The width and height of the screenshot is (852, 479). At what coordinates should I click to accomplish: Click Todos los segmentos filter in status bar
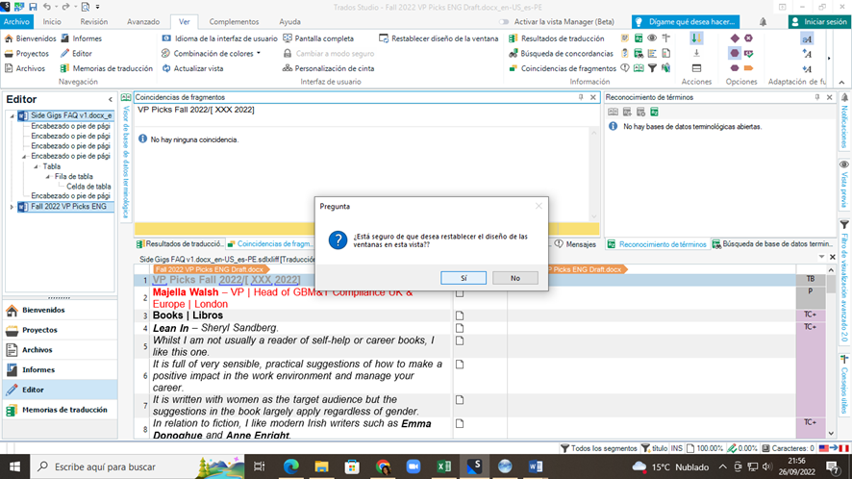[599, 448]
